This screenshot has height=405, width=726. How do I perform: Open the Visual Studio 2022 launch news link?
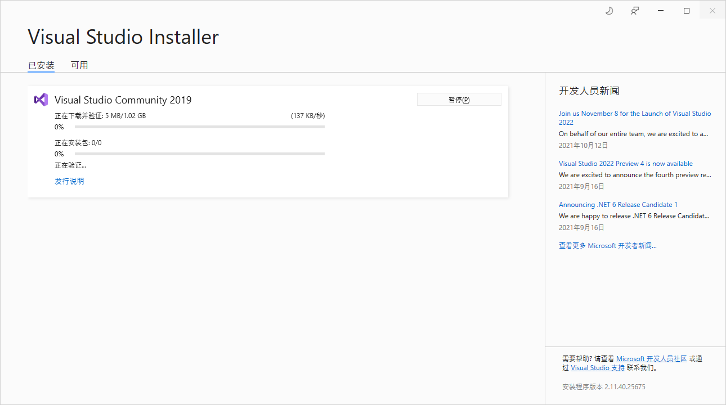pyautogui.click(x=635, y=118)
